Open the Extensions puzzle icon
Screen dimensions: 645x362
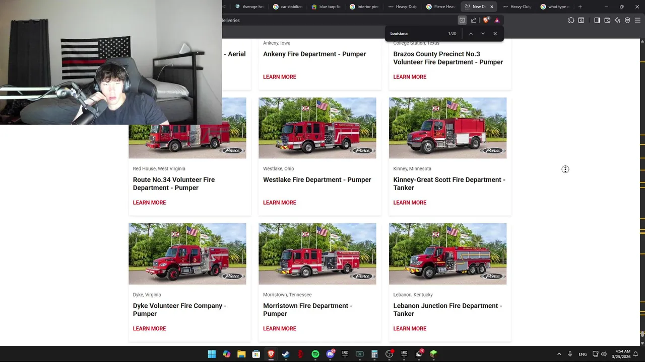(571, 20)
